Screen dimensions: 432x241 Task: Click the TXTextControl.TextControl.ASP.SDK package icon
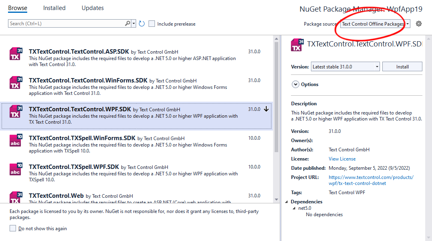[x=16, y=53]
